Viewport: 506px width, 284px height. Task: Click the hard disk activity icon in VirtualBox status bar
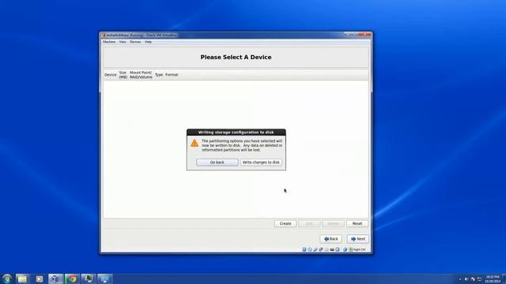(x=304, y=249)
